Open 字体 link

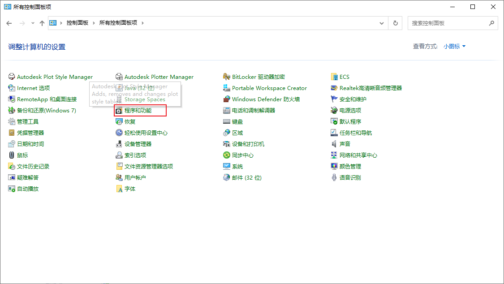point(130,189)
